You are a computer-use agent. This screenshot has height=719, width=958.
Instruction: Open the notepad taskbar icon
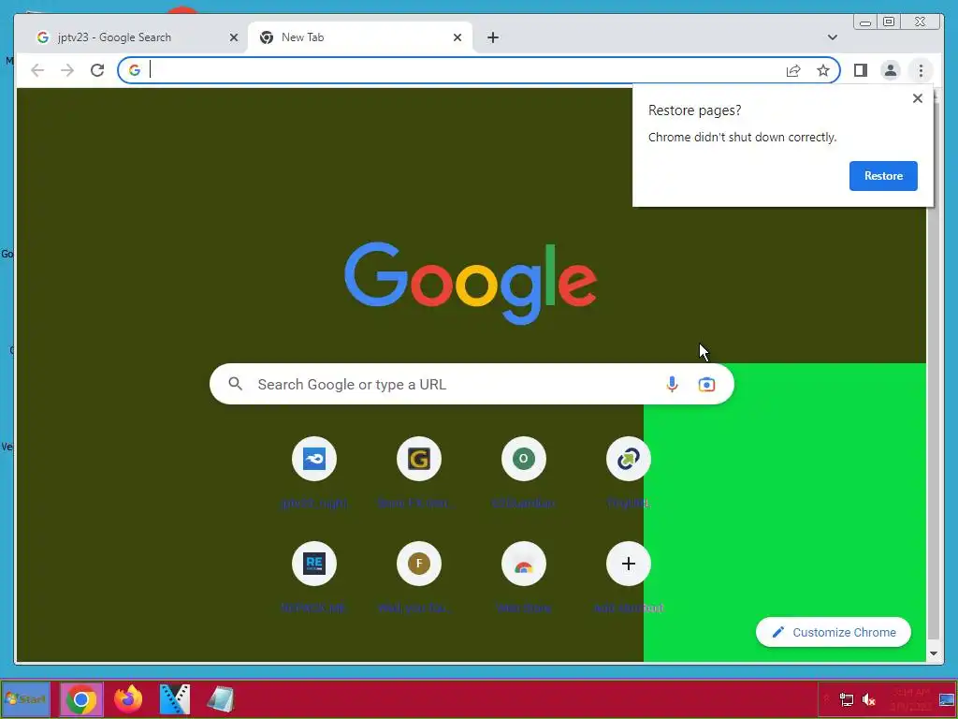pyautogui.click(x=221, y=698)
